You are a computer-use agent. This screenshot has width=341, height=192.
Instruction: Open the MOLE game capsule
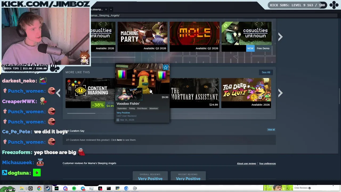coord(194,37)
